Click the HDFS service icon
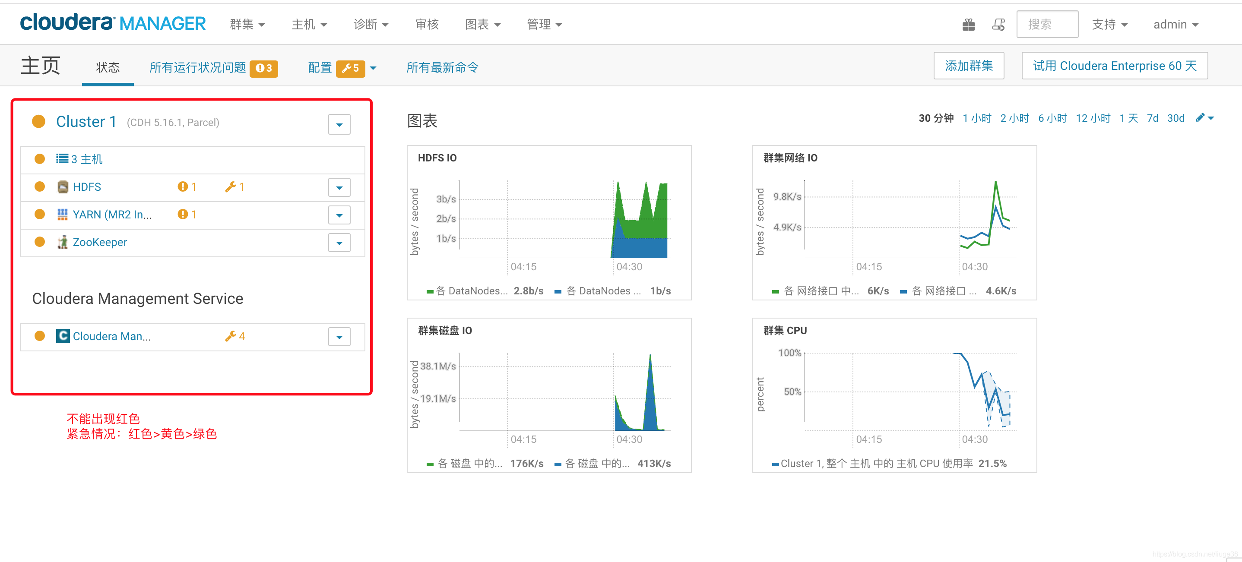The width and height of the screenshot is (1242, 562). pos(63,187)
